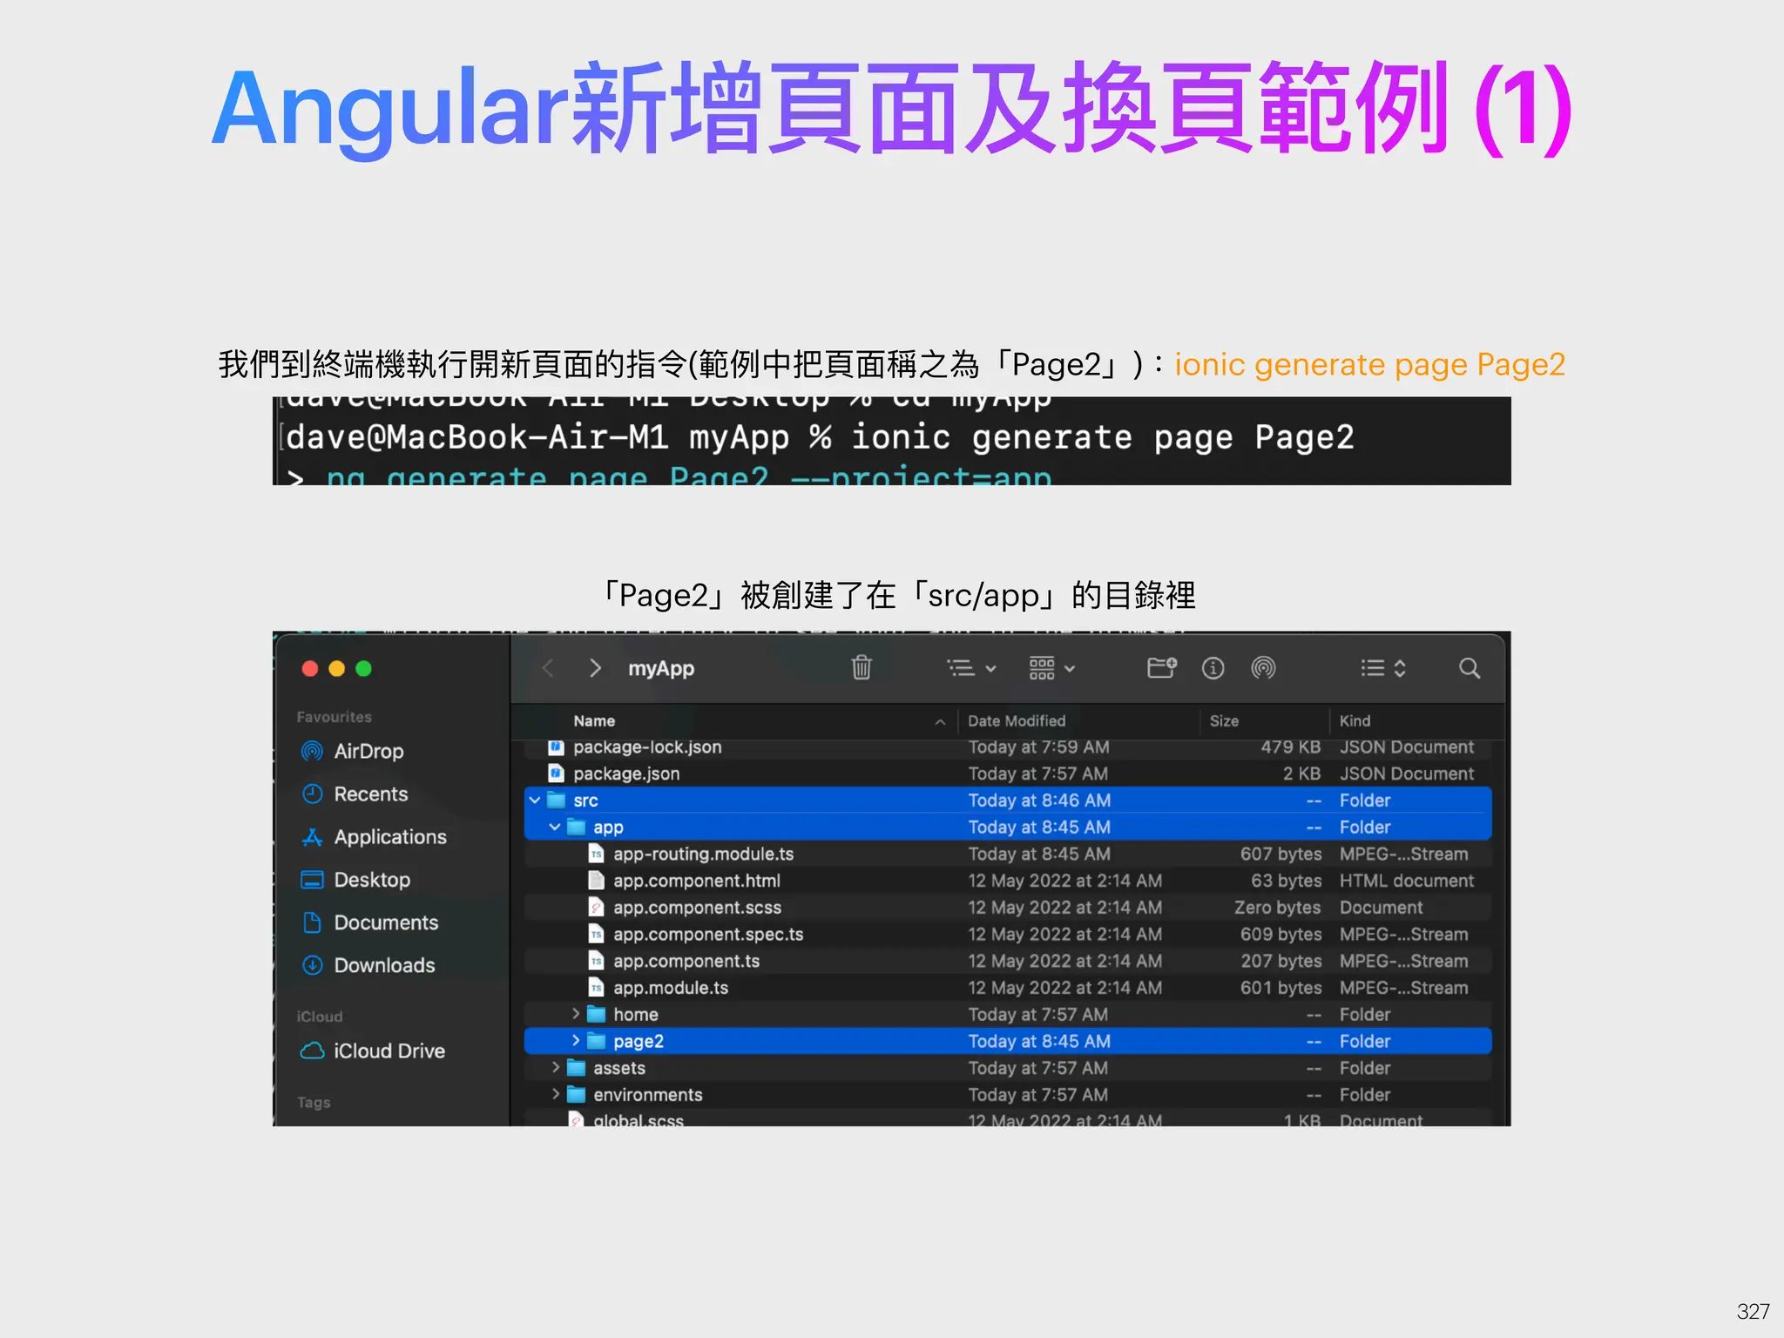The width and height of the screenshot is (1784, 1338).
Task: Click the Finder forward arrow
Action: [x=595, y=668]
